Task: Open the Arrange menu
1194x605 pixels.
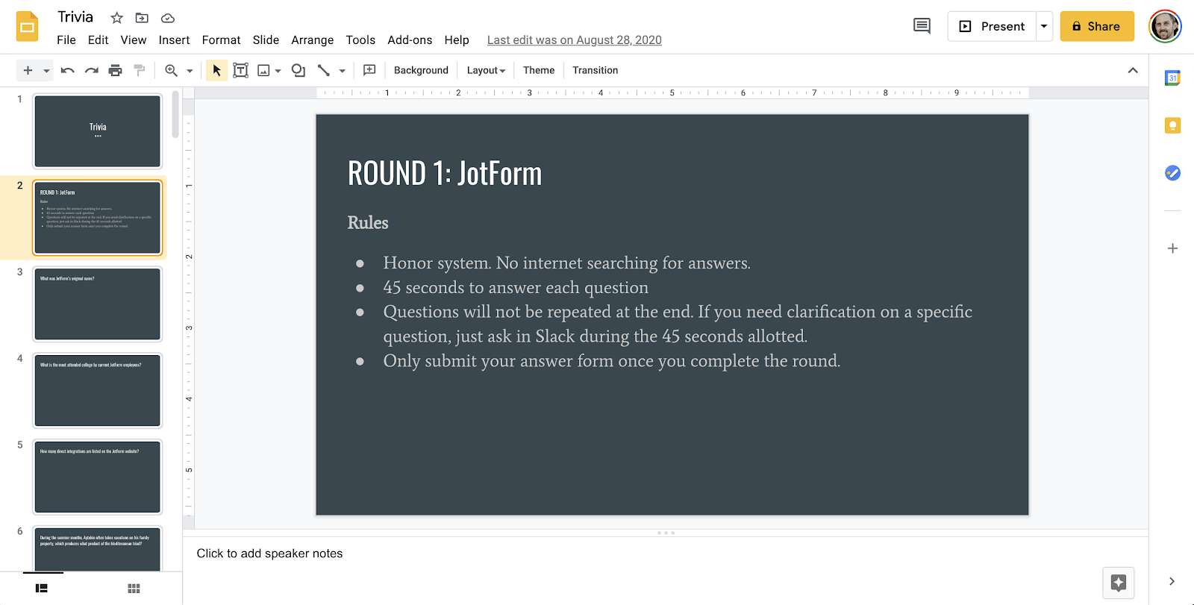Action: click(x=313, y=40)
